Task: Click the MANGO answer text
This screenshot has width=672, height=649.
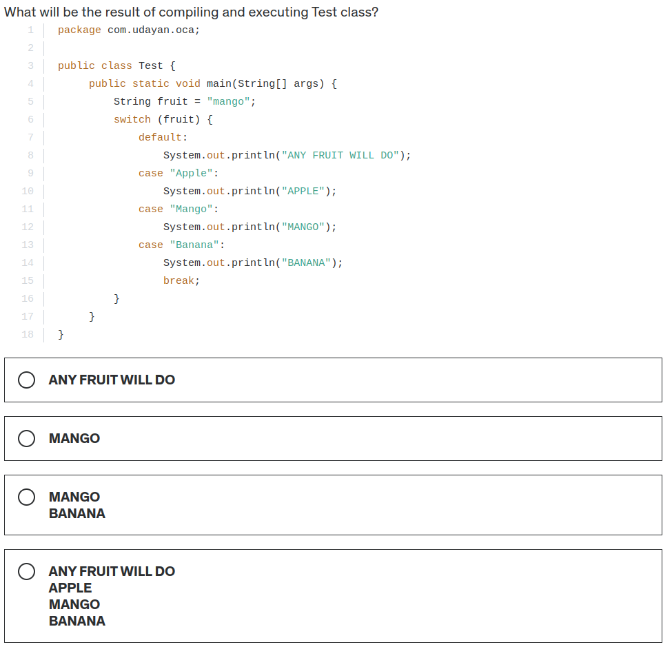Action: click(74, 439)
